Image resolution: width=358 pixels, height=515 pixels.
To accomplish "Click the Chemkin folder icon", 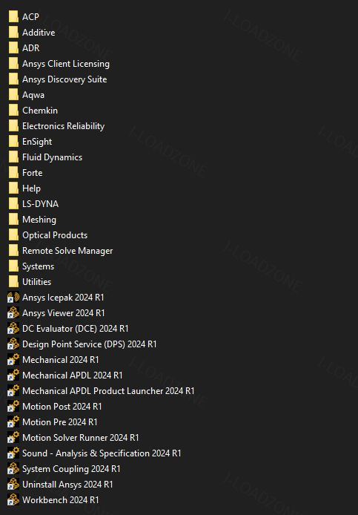I will tap(13, 111).
